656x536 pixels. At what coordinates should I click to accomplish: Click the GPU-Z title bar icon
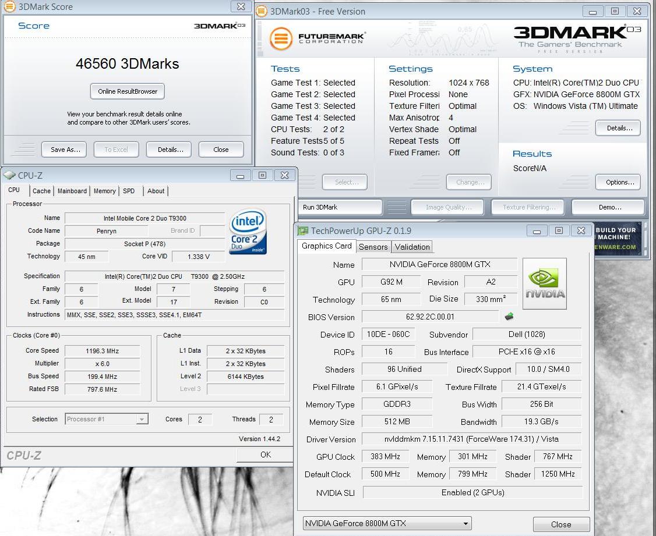click(302, 230)
